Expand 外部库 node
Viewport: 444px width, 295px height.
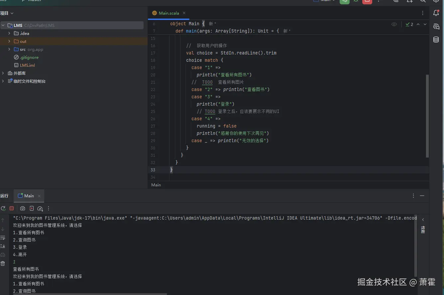(x=3, y=73)
